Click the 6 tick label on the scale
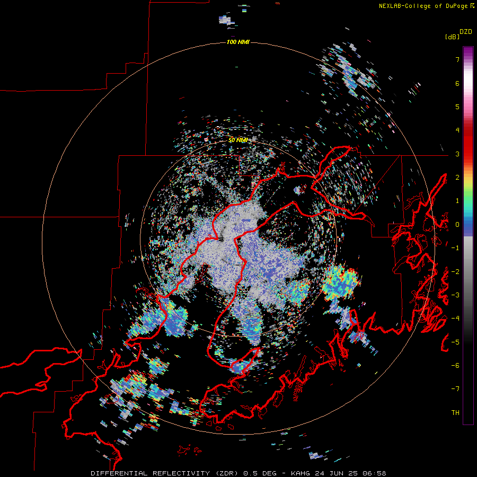Screen dimensions: 477x477 (x=457, y=83)
